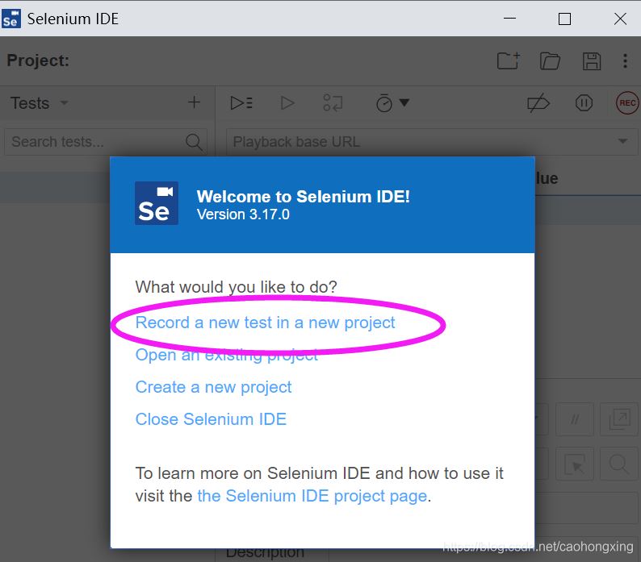Create a new project via toolbar icon
Image resolution: width=641 pixels, height=562 pixels.
(509, 60)
